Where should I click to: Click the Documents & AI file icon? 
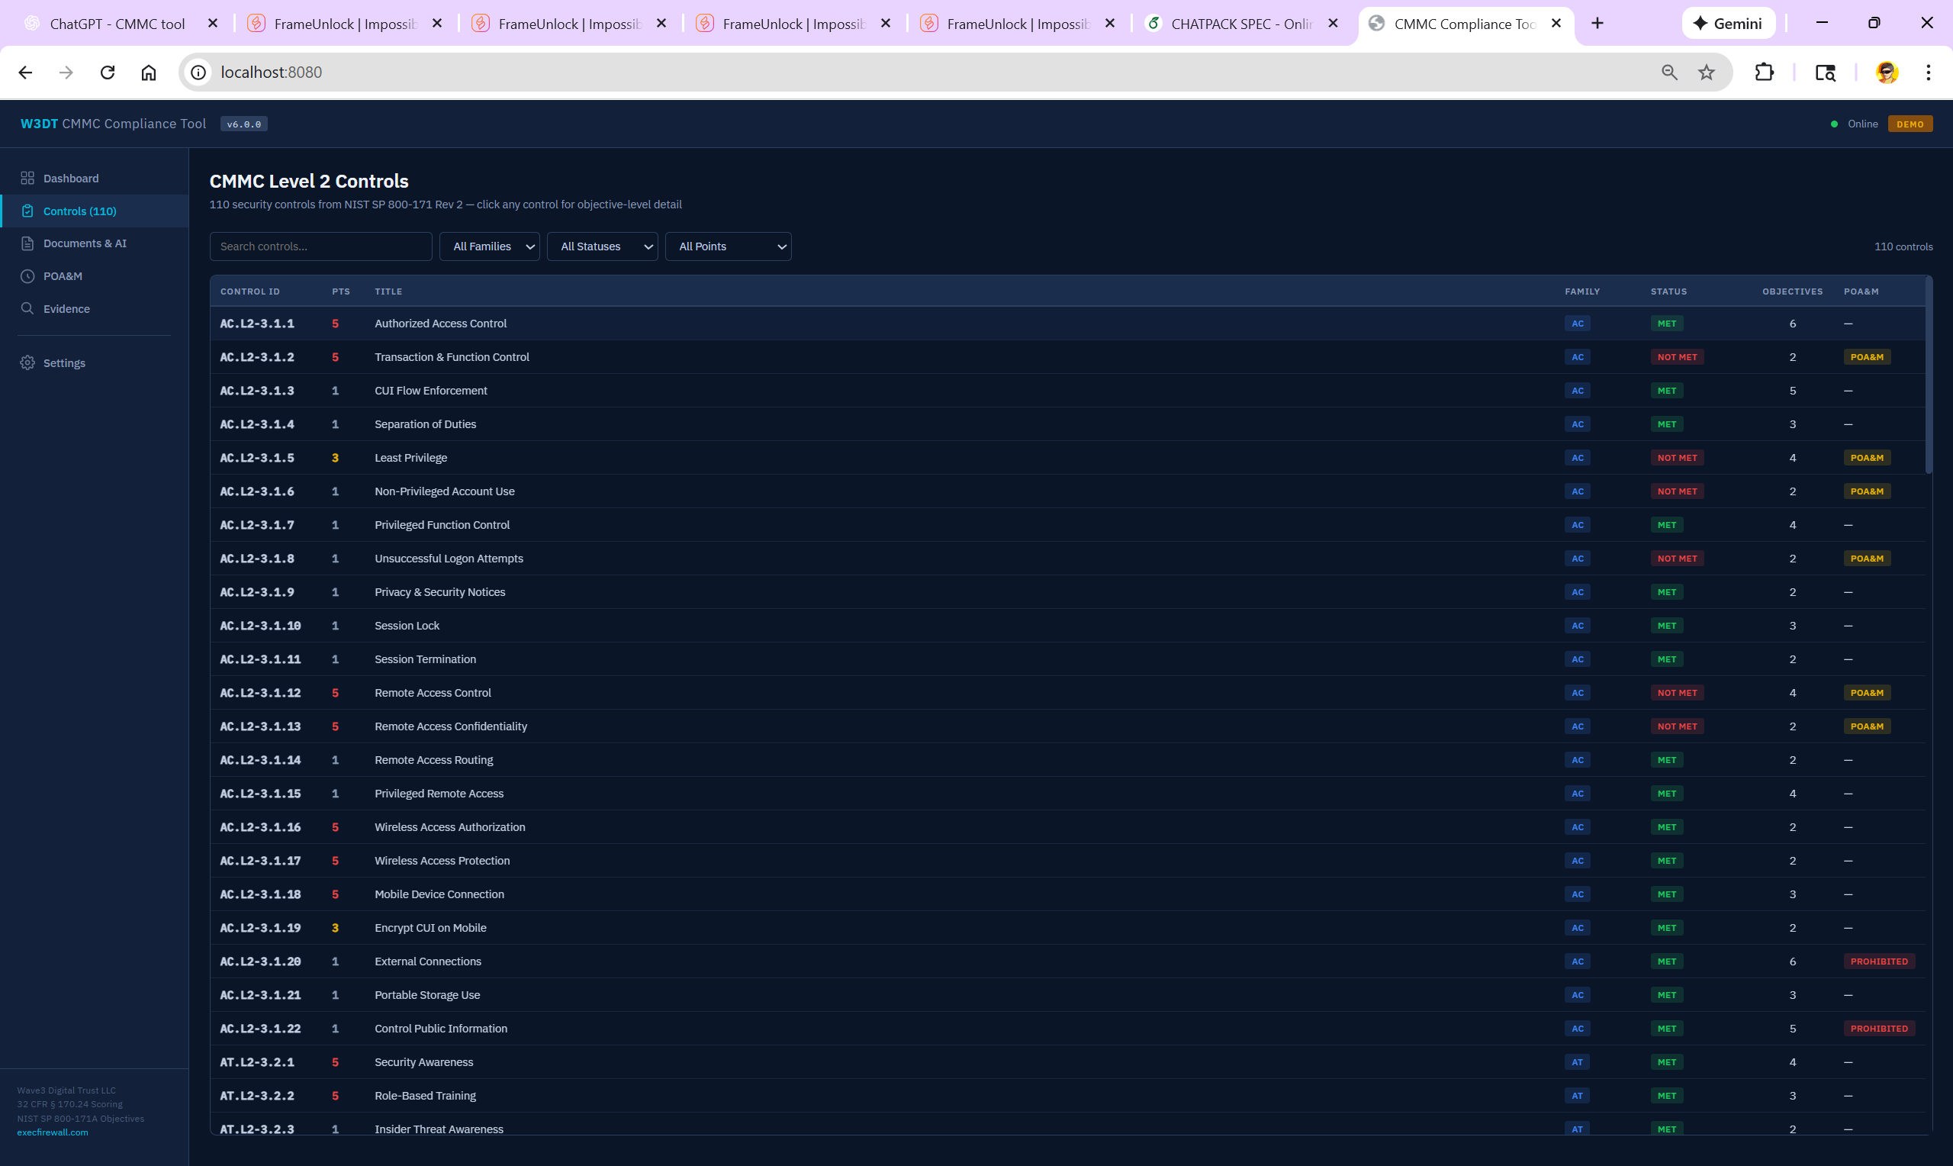click(27, 243)
